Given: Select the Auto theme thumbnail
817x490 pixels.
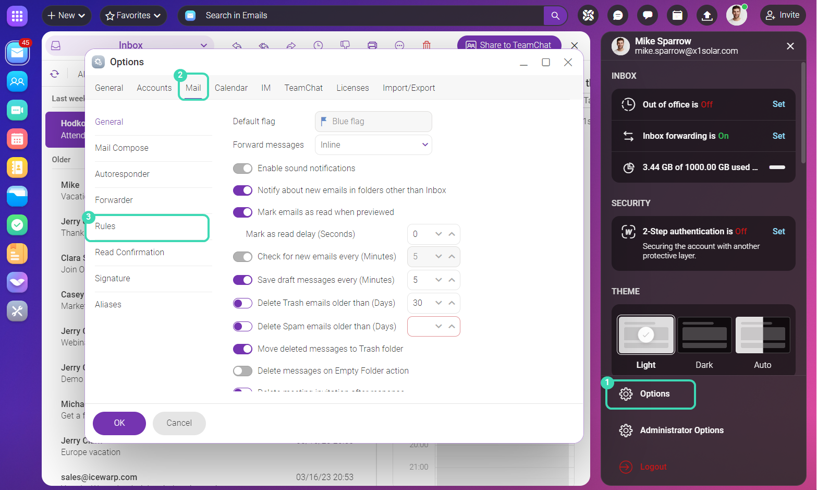Looking at the screenshot, I should [x=763, y=336].
